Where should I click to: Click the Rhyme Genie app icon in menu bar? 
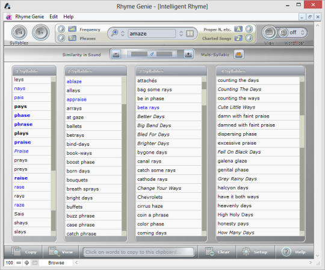pos(8,17)
